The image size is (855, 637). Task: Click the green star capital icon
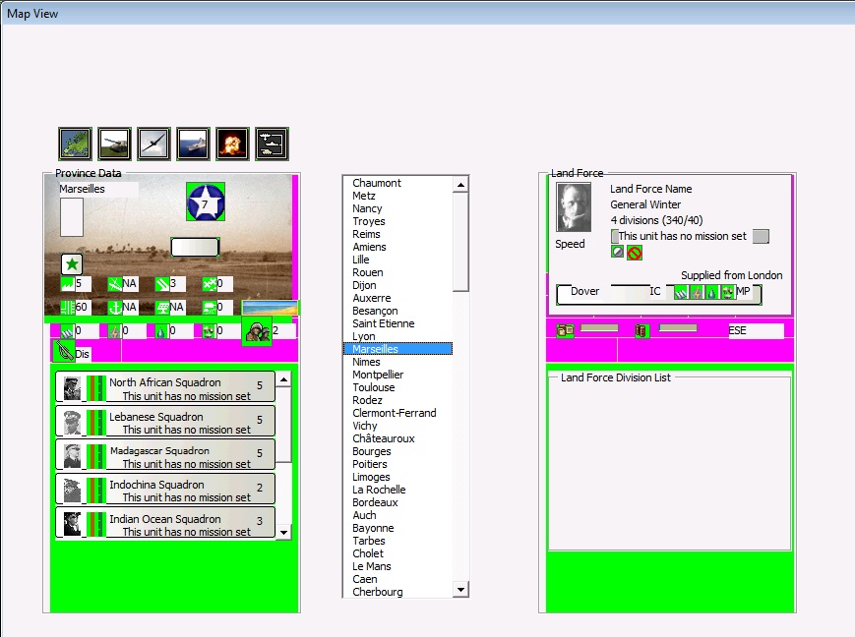pyautogui.click(x=72, y=264)
